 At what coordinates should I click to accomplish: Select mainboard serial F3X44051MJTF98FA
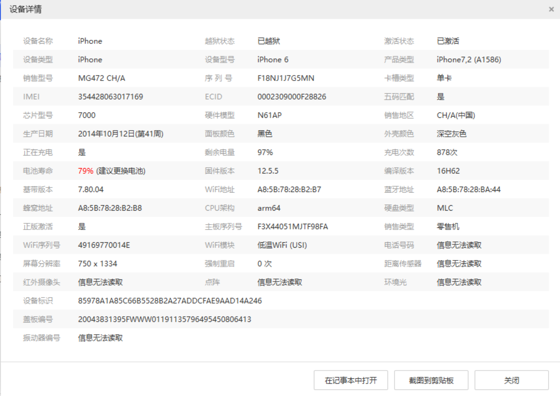tap(293, 227)
